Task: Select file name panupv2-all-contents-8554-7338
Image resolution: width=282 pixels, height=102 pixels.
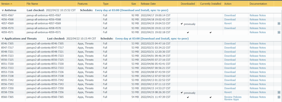Action: coord(45,76)
